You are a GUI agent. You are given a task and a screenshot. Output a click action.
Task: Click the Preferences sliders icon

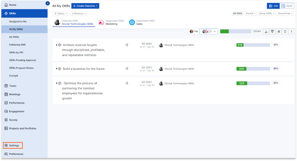click(6, 154)
